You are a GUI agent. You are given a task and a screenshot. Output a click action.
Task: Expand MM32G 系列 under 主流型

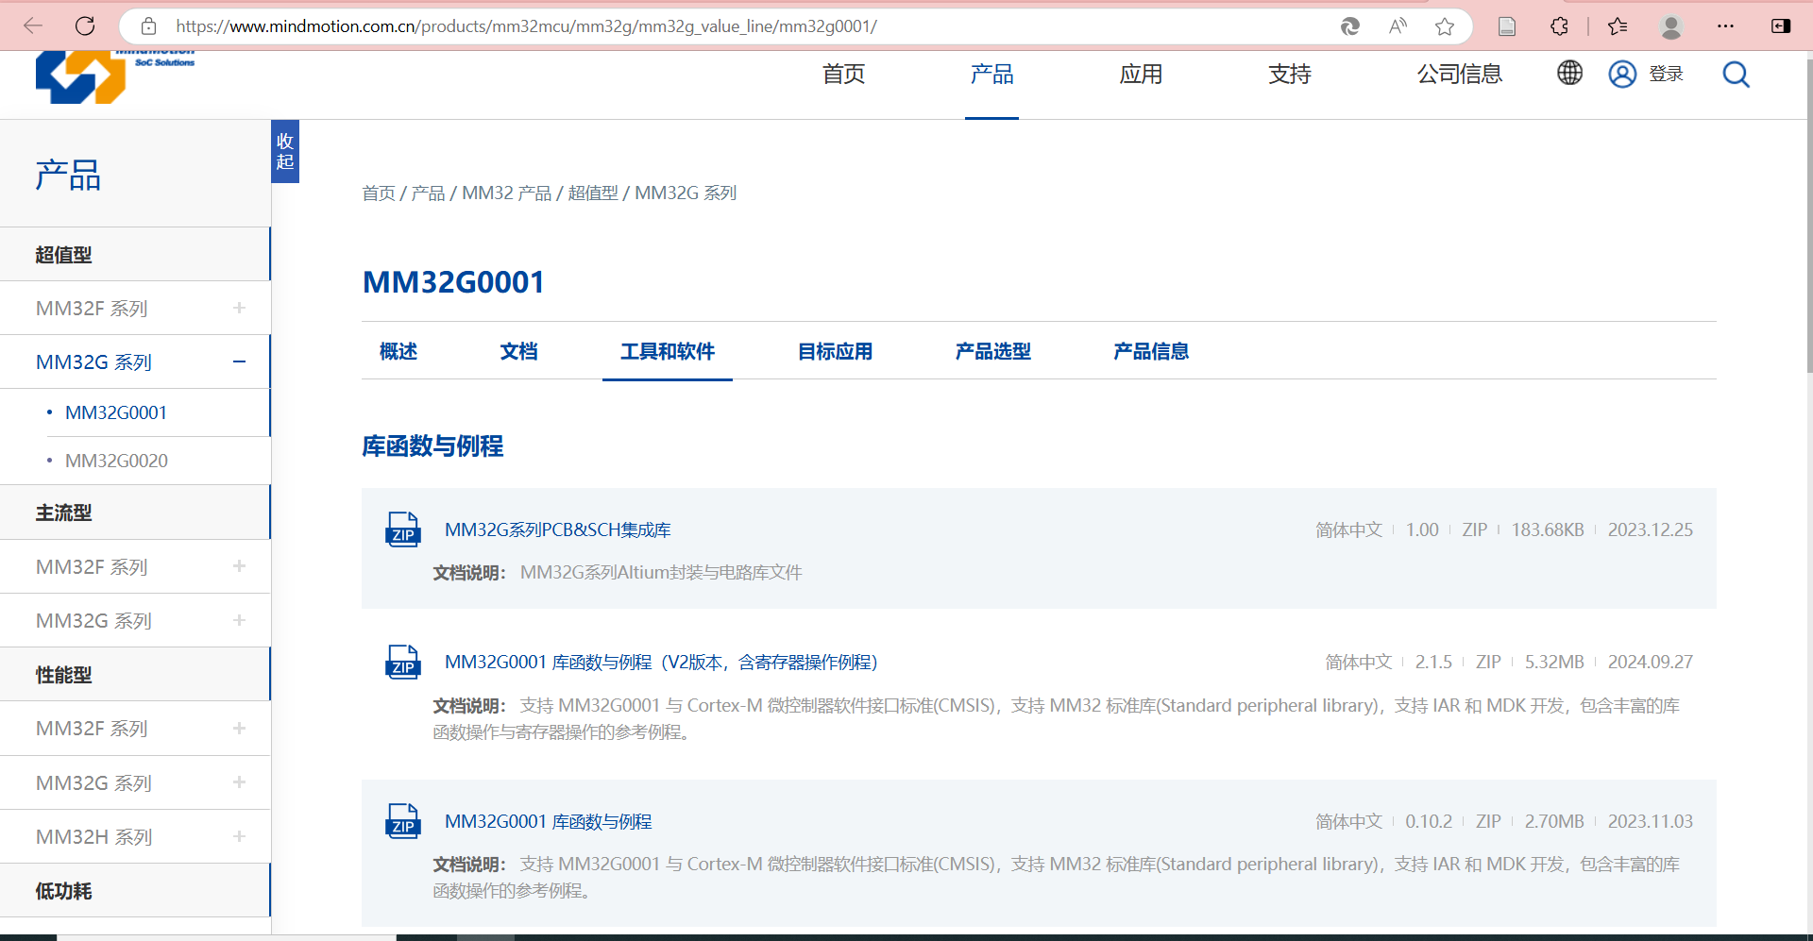tap(239, 620)
